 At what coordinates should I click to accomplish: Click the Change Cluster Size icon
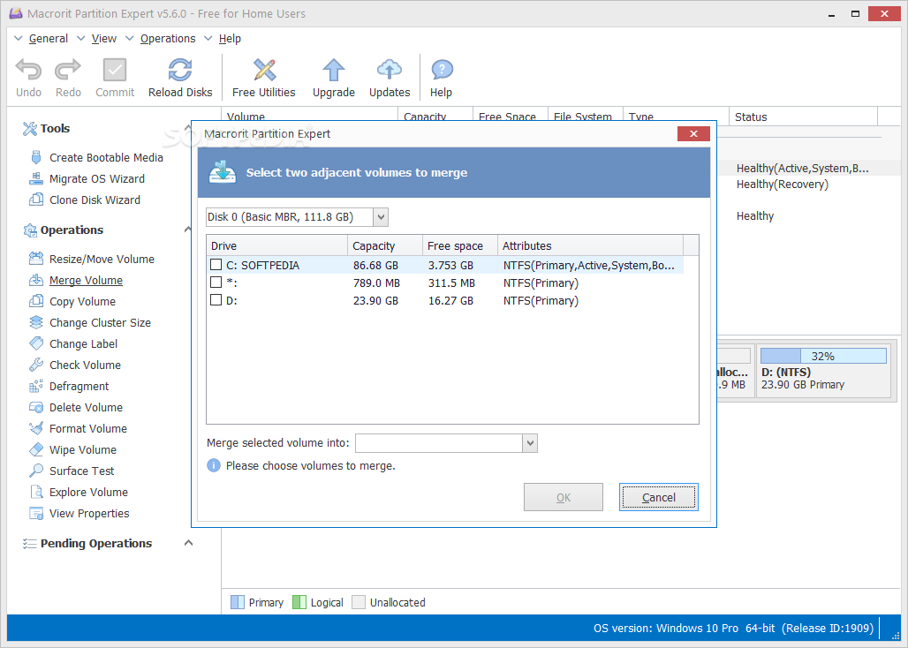pos(36,322)
